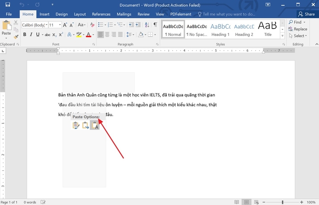Open the File menu
This screenshot has height=205, width=319.
tap(9, 14)
